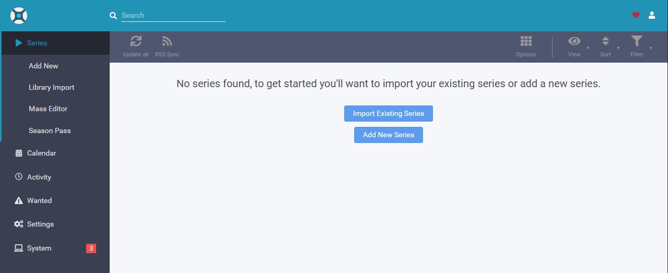The height and width of the screenshot is (273, 668).
Task: Click the Add New Series button
Action: pyautogui.click(x=389, y=135)
